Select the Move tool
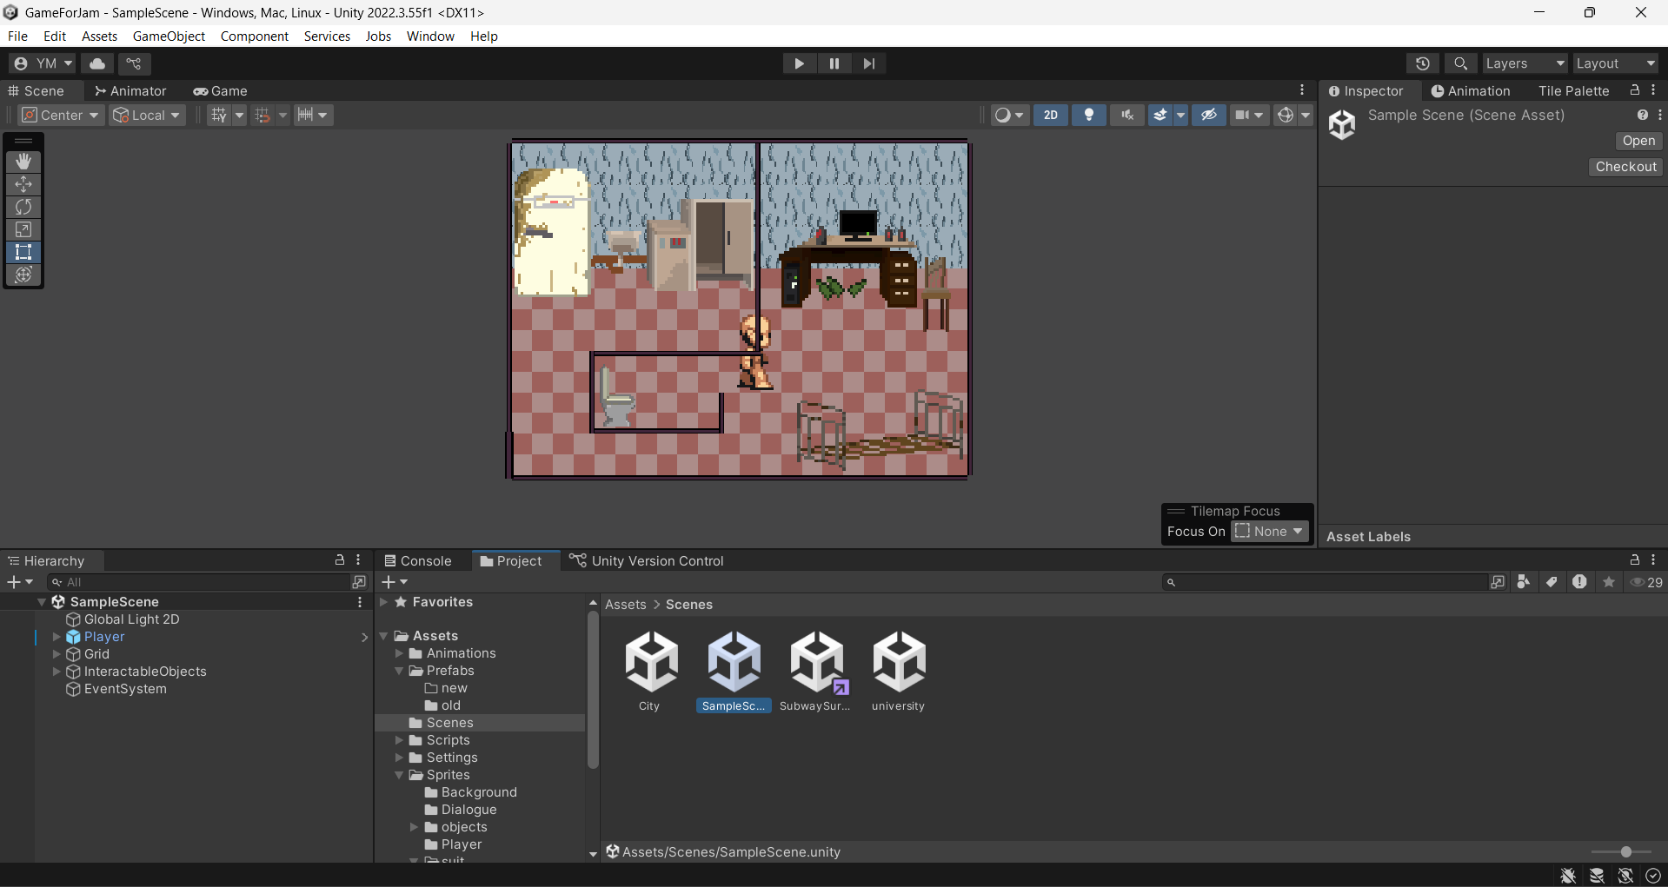Screen dimensions: 1668x887 click(23, 184)
